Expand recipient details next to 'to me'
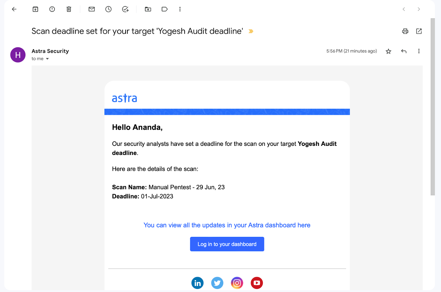This screenshot has height=292, width=441. point(47,59)
